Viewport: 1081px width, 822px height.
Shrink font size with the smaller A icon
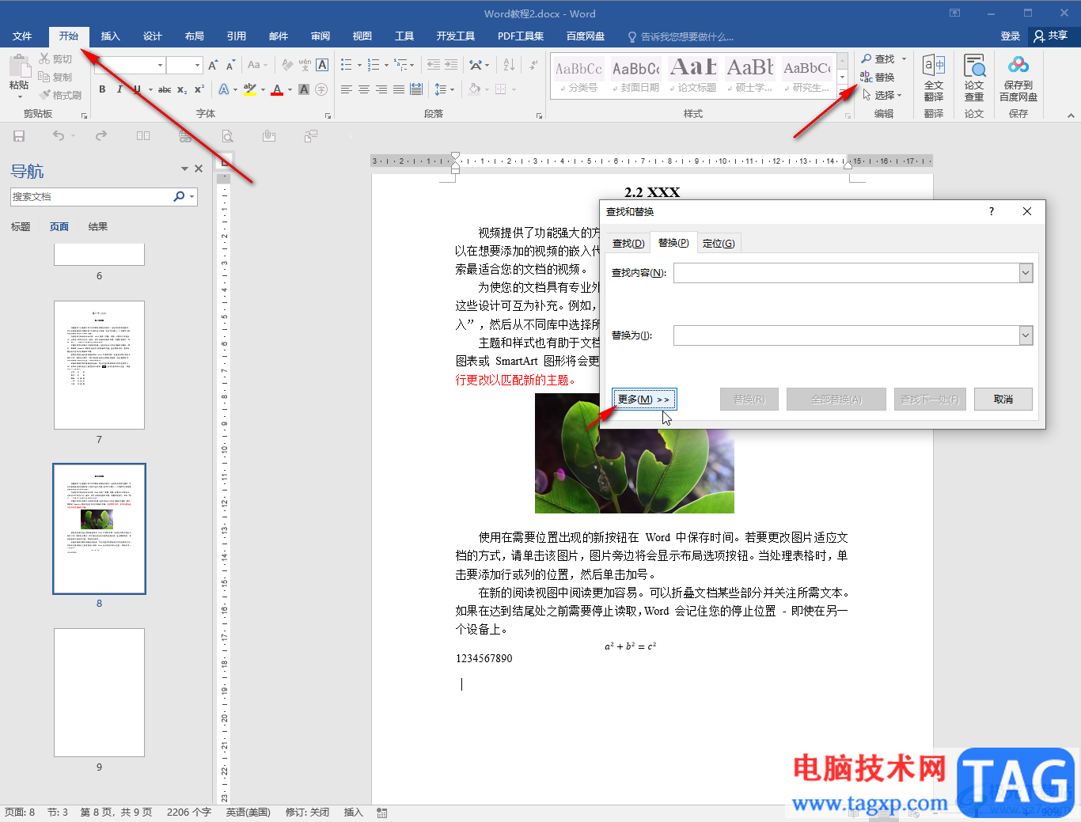click(230, 65)
